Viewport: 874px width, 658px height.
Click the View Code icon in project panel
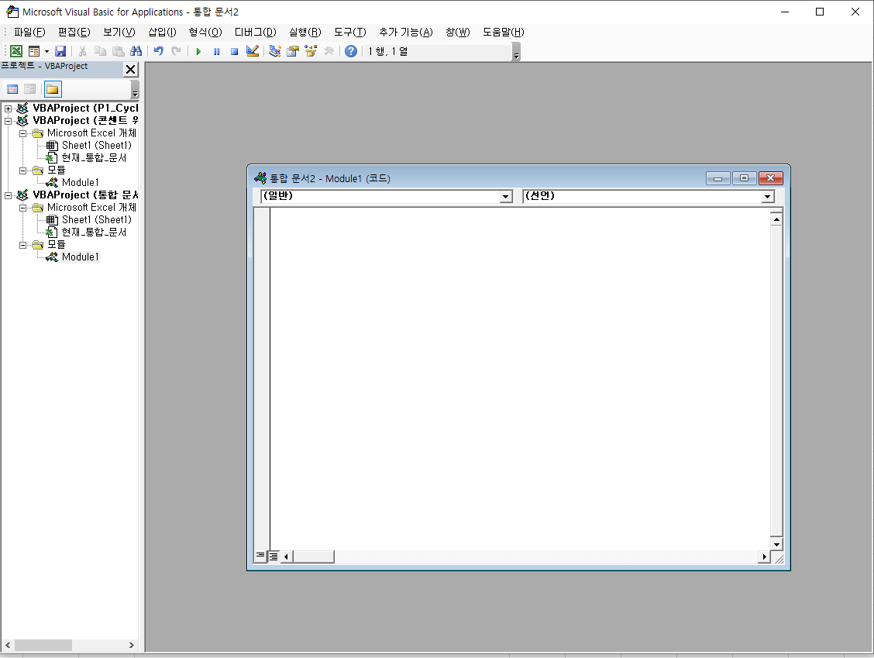pyautogui.click(x=12, y=89)
